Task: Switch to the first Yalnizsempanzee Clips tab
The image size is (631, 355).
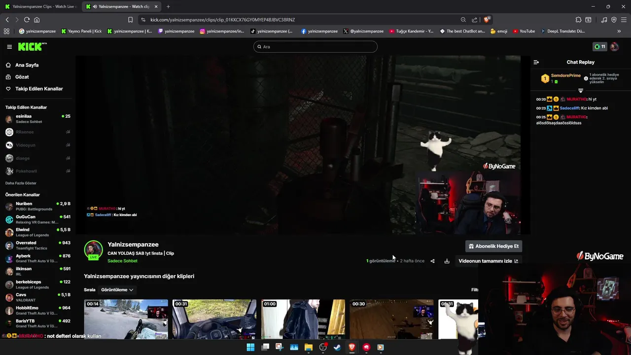Action: pos(39,6)
